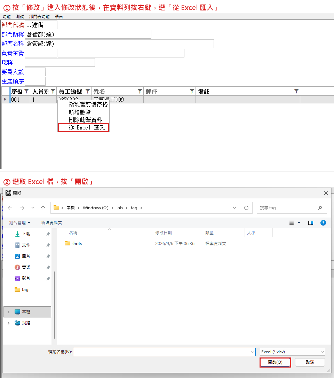
Task: Click the 要員人數 input field
Action: point(35,72)
